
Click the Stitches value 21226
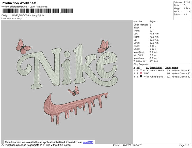[x=187, y=2]
